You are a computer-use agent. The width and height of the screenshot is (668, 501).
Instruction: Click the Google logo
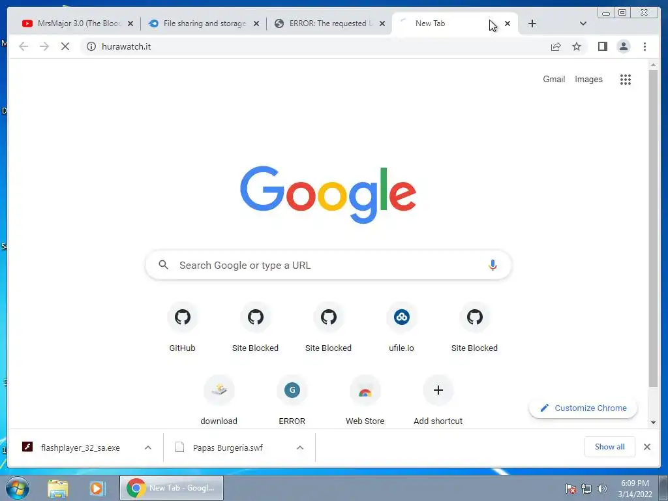click(x=328, y=194)
